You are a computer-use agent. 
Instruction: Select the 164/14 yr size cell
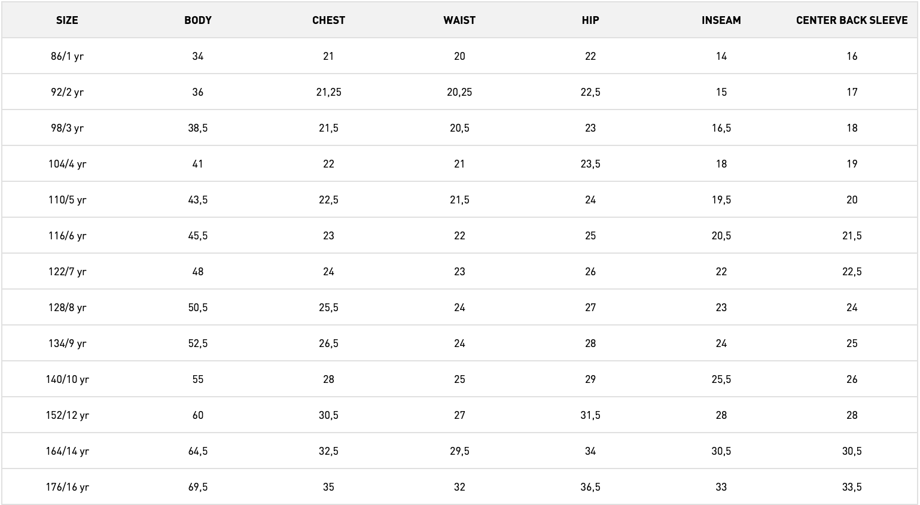point(67,451)
